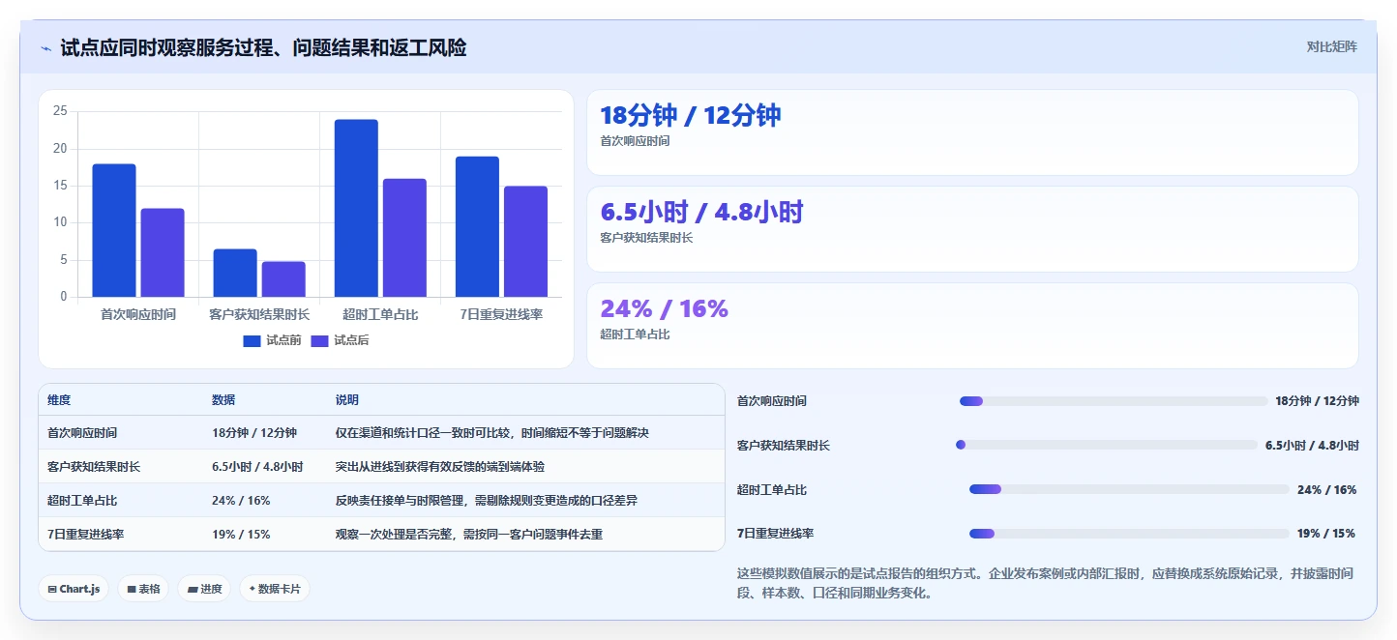Click the 试点后 bar for 7日重复进线率
This screenshot has height=640, width=1397.
[525, 242]
